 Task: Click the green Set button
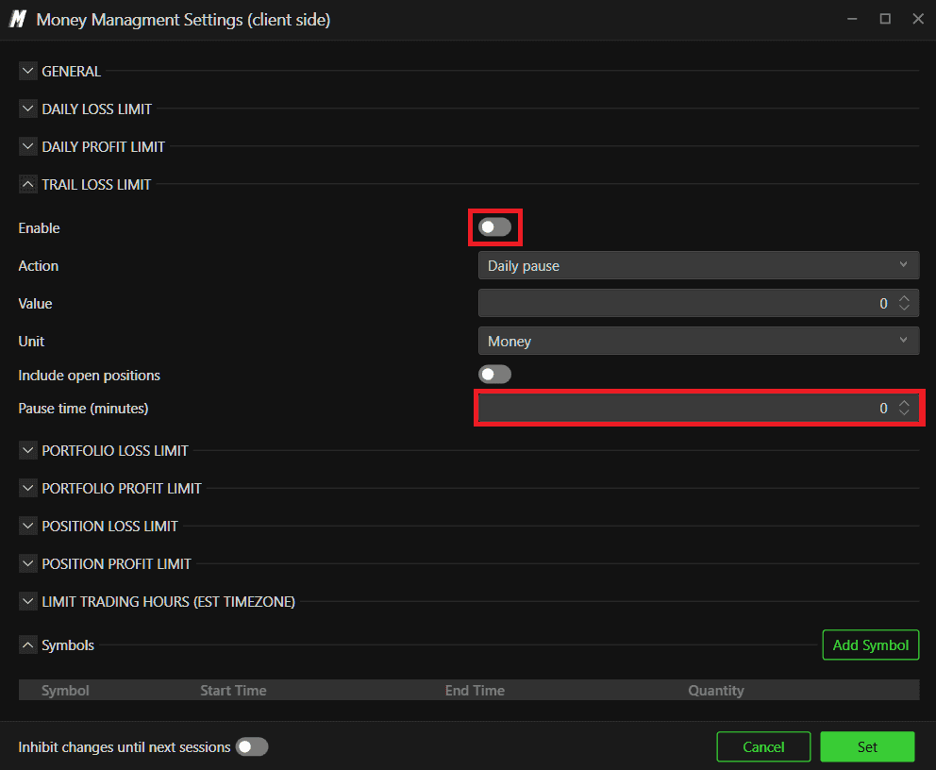867,746
